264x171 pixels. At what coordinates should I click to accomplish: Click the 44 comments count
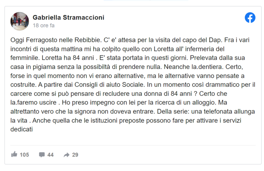[x=50, y=155]
